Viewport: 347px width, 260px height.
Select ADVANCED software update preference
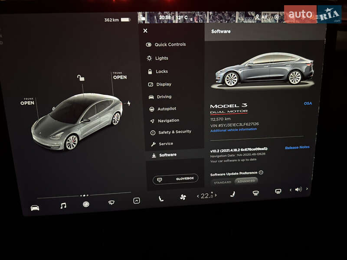(x=247, y=182)
